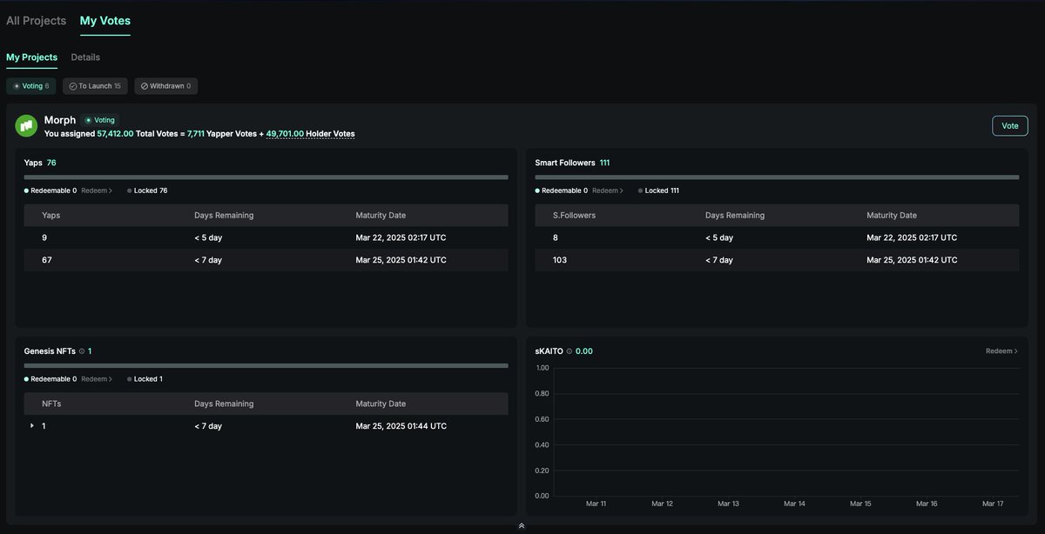Switch to the All Projects tab
This screenshot has width=1045, height=534.
(x=37, y=20)
